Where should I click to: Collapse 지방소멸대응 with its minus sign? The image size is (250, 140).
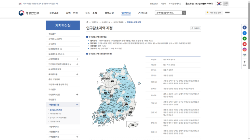tap(77, 105)
